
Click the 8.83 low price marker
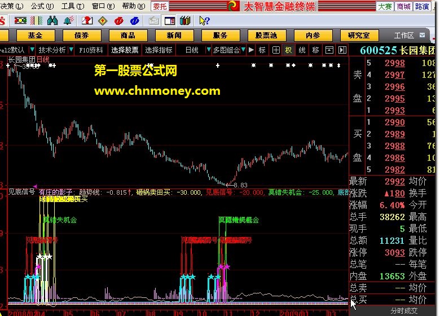(x=240, y=185)
